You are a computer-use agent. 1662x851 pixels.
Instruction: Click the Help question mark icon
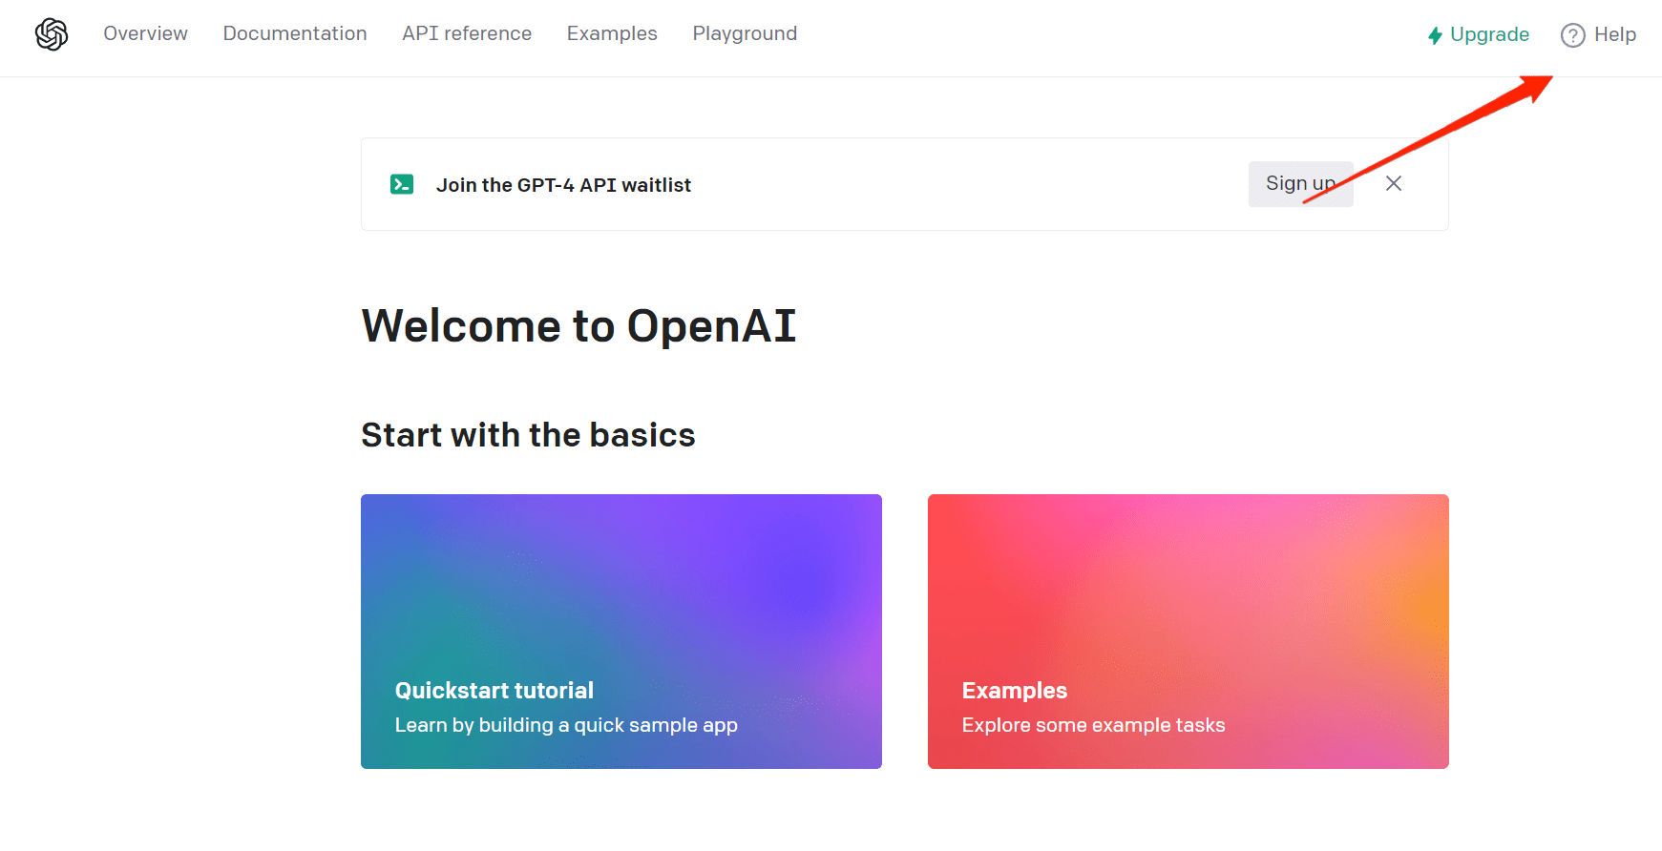coord(1572,35)
